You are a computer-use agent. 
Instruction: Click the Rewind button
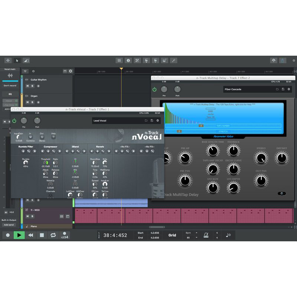[30, 235]
